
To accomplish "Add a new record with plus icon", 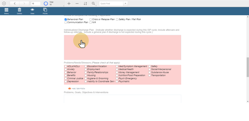I will click(69, 4).
